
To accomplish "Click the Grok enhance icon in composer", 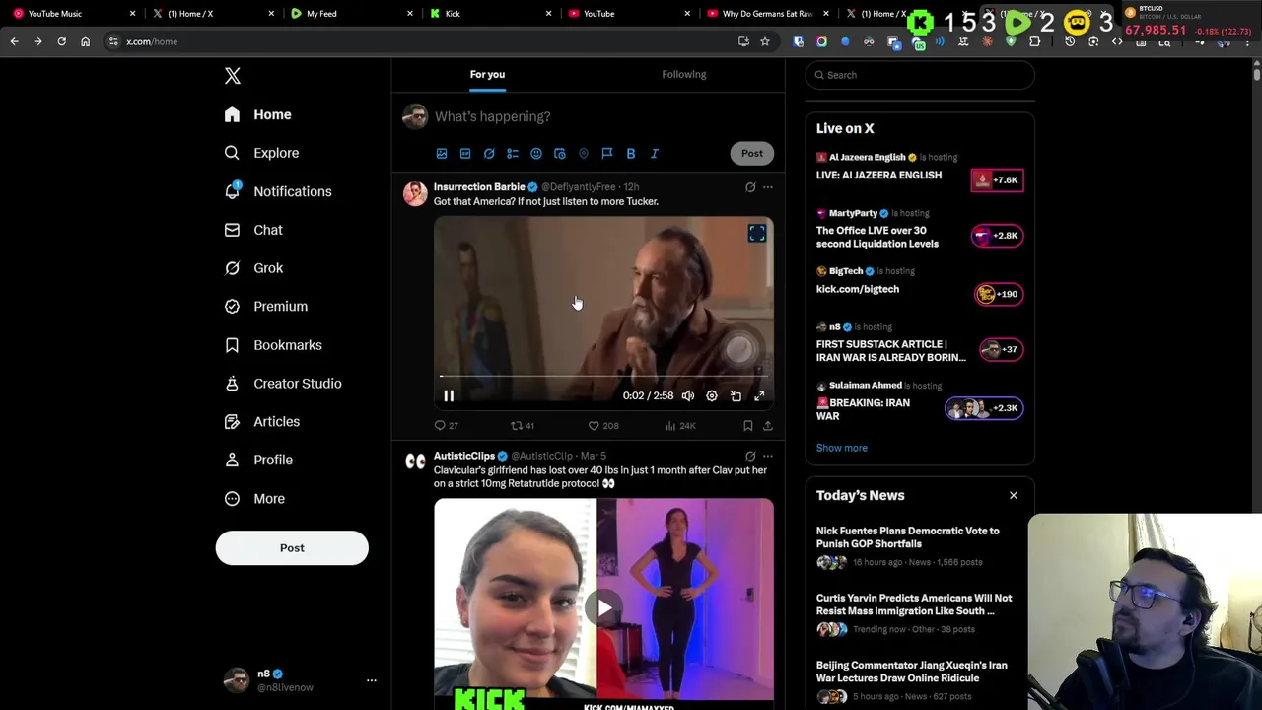I will pos(489,154).
